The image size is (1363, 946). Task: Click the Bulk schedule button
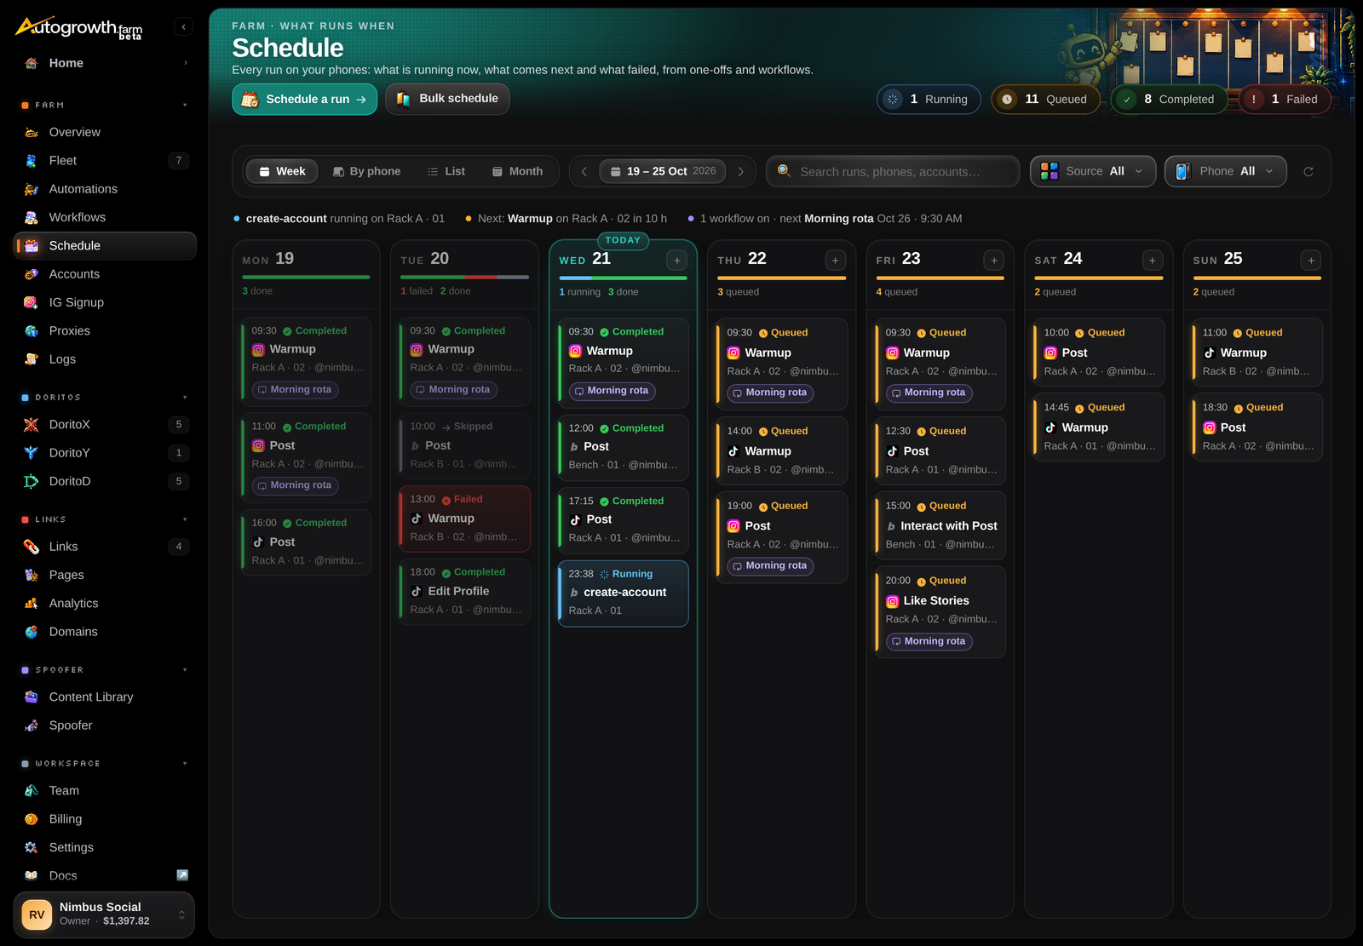(447, 99)
